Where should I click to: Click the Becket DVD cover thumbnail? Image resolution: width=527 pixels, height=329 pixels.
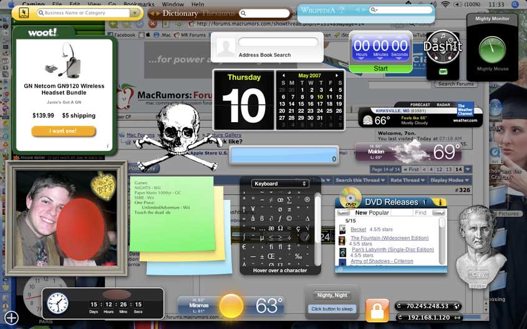click(342, 230)
